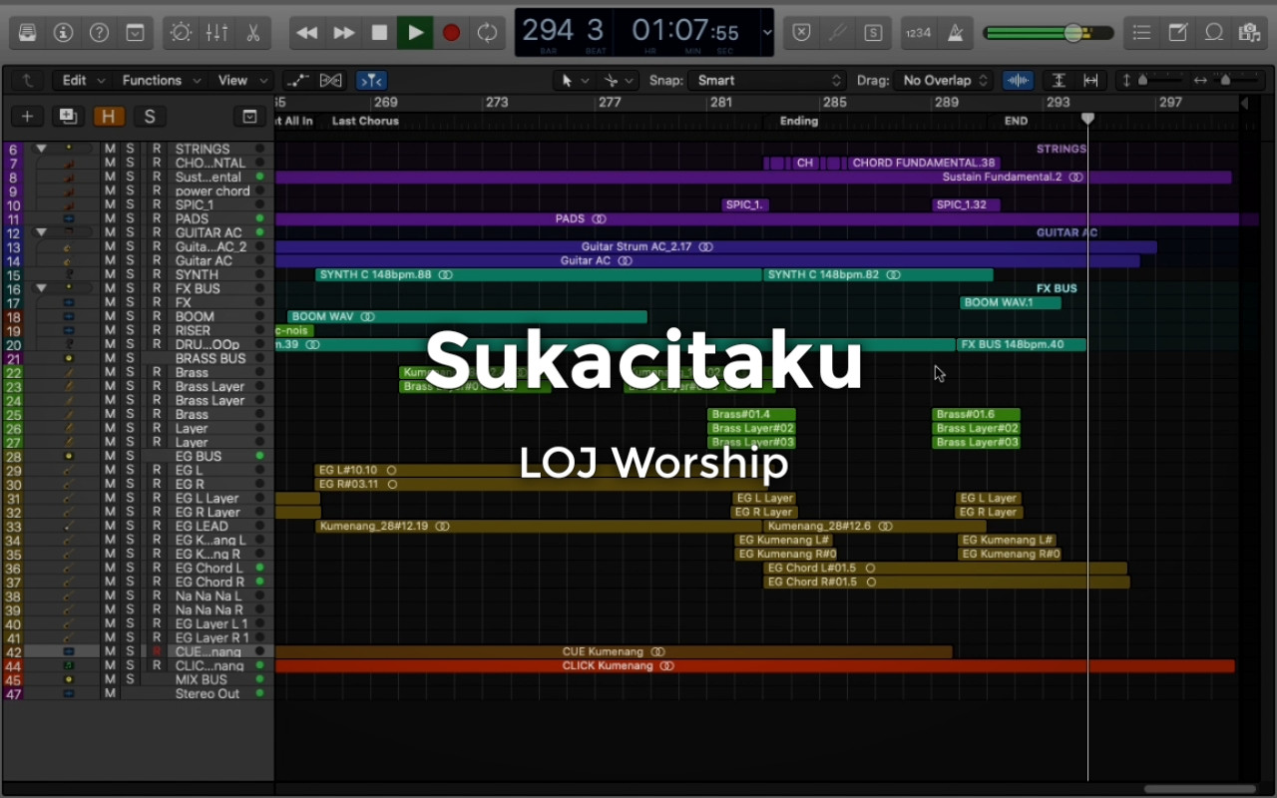Collapse the GUITAR AC track stack
Screen dimensions: 1277x798
coord(41,232)
